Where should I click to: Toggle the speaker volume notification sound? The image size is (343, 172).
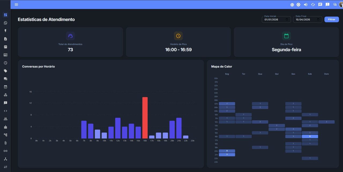pos(305,5)
